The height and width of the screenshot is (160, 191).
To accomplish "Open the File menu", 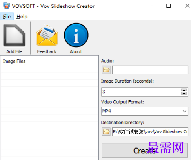I will [x=7, y=17].
